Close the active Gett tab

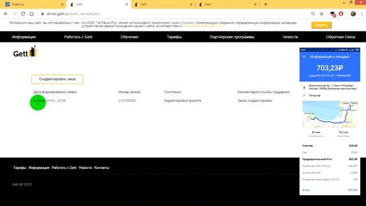(126, 4)
